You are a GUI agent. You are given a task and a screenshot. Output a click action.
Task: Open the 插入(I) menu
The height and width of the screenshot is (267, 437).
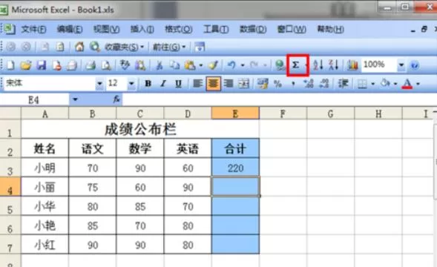tap(142, 29)
